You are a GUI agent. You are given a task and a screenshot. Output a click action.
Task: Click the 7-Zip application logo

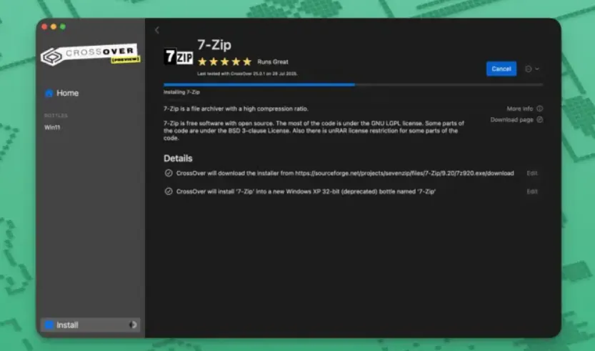179,56
